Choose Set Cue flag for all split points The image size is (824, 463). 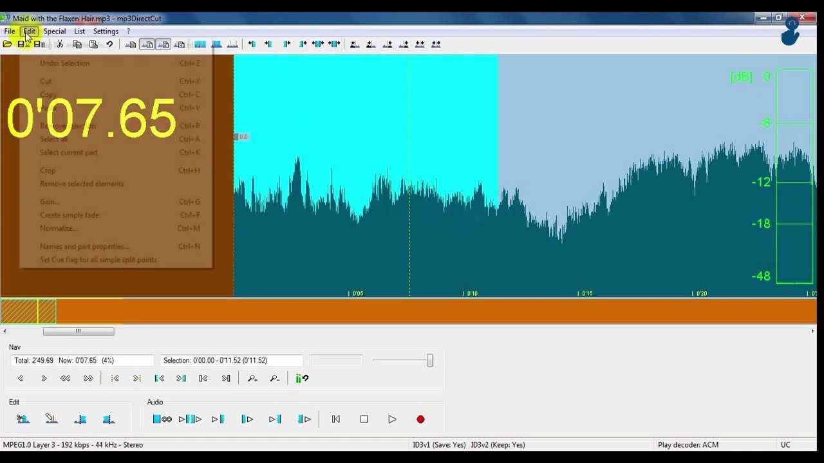point(116,260)
